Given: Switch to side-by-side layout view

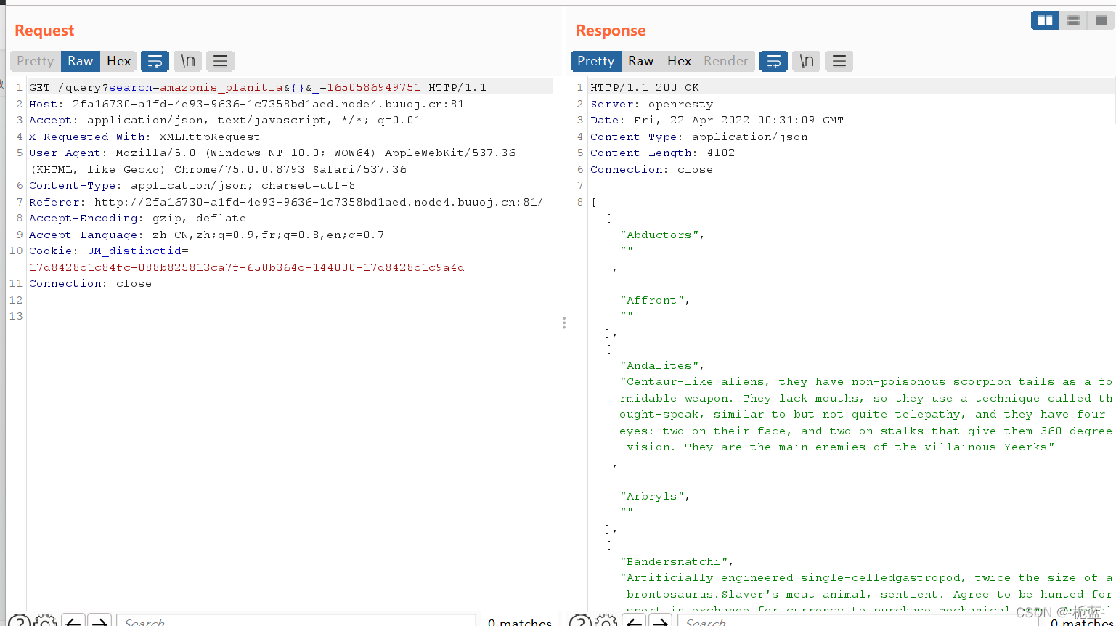Looking at the screenshot, I should [1045, 20].
